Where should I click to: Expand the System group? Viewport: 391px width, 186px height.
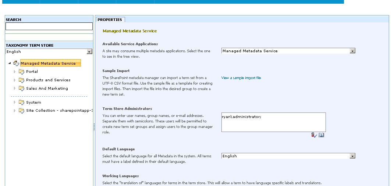click(x=14, y=102)
